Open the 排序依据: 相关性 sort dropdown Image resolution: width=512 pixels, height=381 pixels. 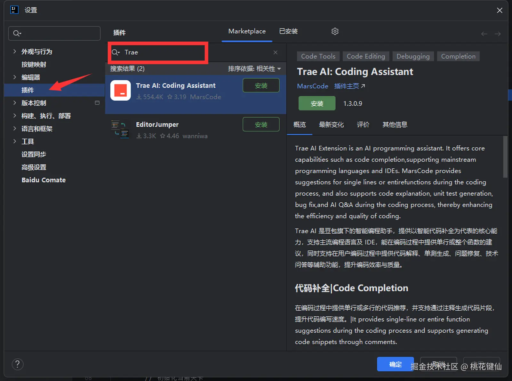click(x=254, y=69)
